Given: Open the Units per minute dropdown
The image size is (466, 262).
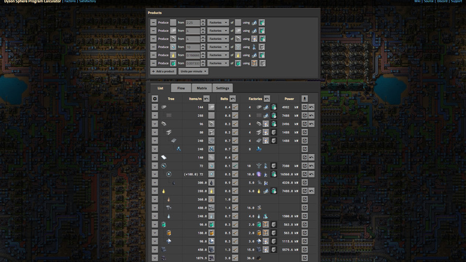Looking at the screenshot, I should pyautogui.click(x=193, y=71).
